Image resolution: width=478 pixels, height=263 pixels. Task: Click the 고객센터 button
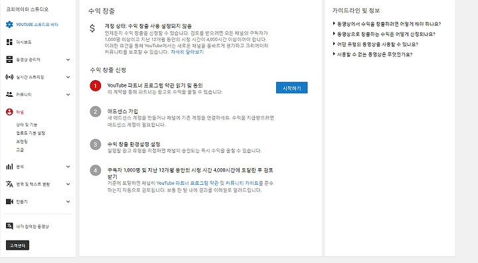tap(17, 245)
